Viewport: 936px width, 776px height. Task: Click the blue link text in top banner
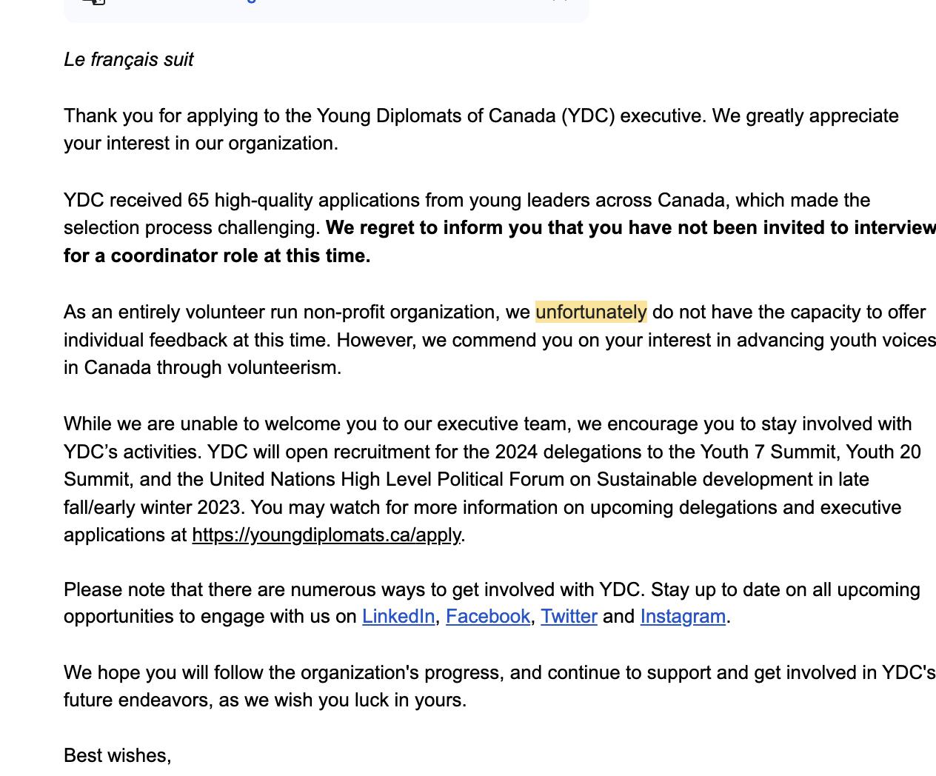click(252, 1)
